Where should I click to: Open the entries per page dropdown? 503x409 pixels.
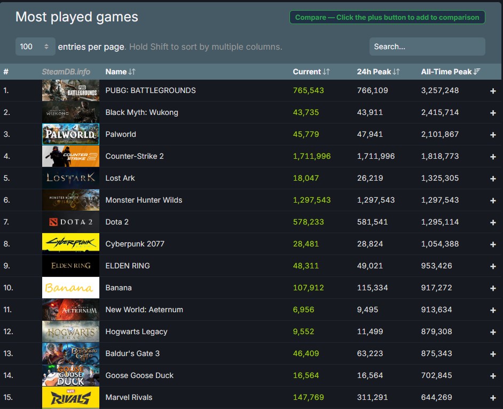pyautogui.click(x=35, y=47)
